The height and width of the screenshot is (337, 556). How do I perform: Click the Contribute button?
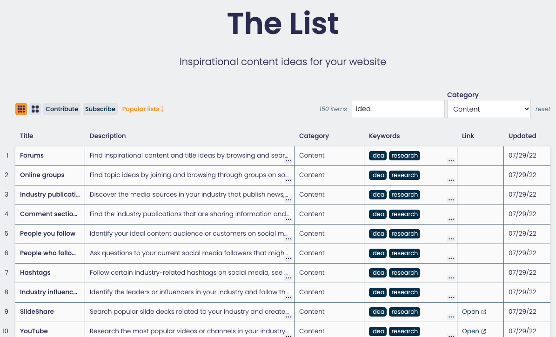click(62, 109)
